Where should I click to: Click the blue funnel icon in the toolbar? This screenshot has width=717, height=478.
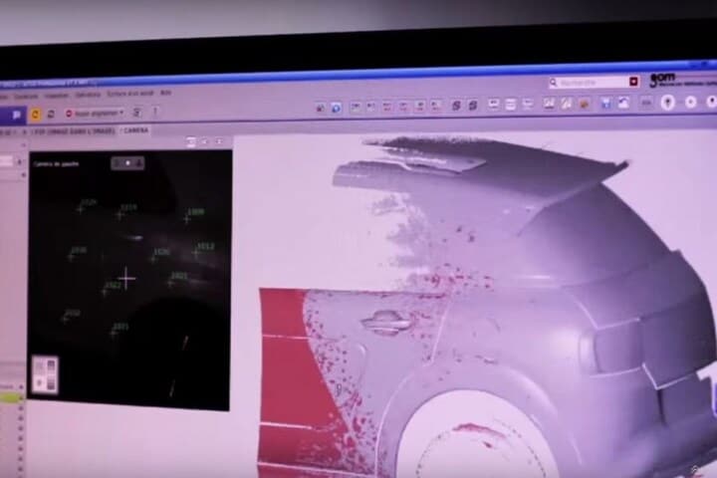[x=605, y=104]
